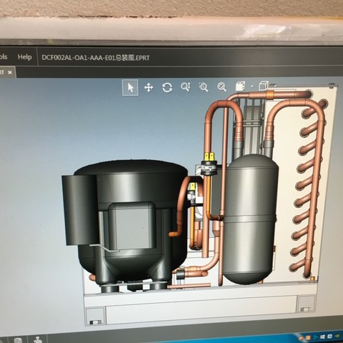Click the stamp icon in bottom bar
Image resolution: width=343 pixels, height=343 pixels.
37,340
